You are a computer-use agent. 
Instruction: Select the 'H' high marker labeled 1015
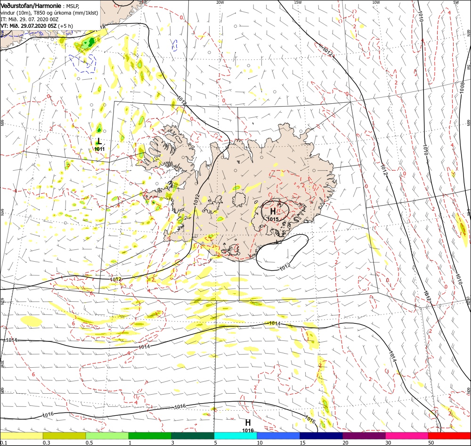[273, 211]
